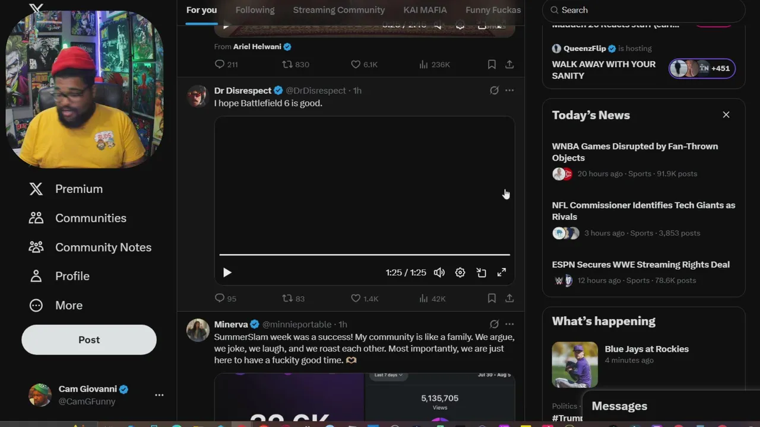The height and width of the screenshot is (427, 760).
Task: Reply to the Ariel Helwani post
Action: pos(226,64)
